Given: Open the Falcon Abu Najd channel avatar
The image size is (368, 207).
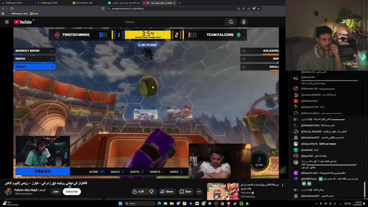Looking at the screenshot, I should pyautogui.click(x=9, y=191).
